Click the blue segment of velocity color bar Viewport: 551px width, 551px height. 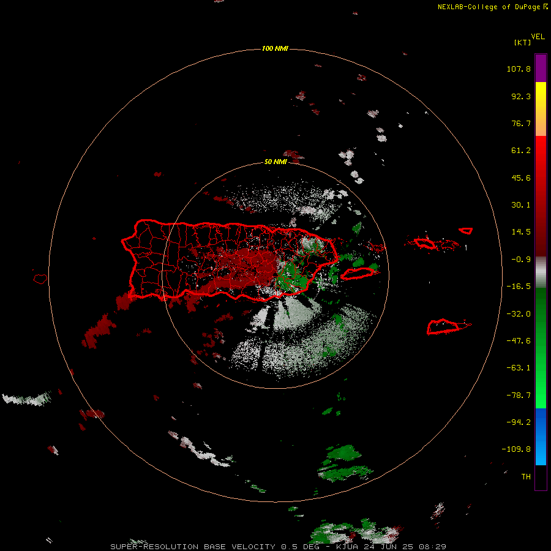tap(541, 437)
